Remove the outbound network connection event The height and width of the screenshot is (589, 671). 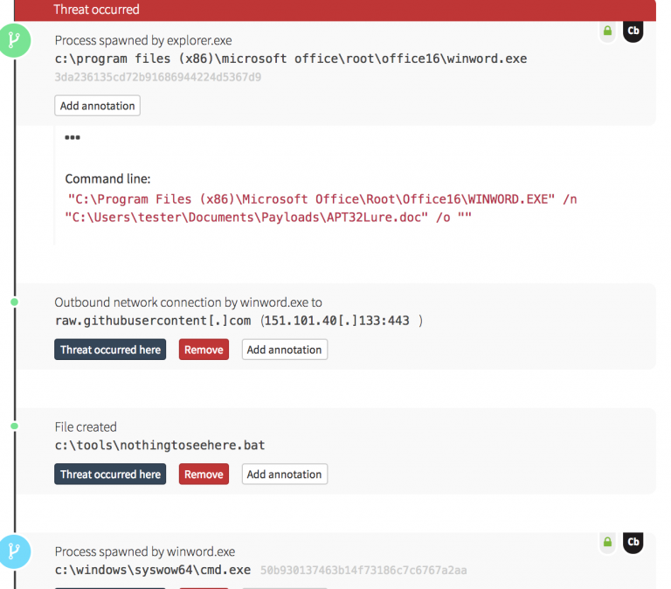tap(204, 350)
